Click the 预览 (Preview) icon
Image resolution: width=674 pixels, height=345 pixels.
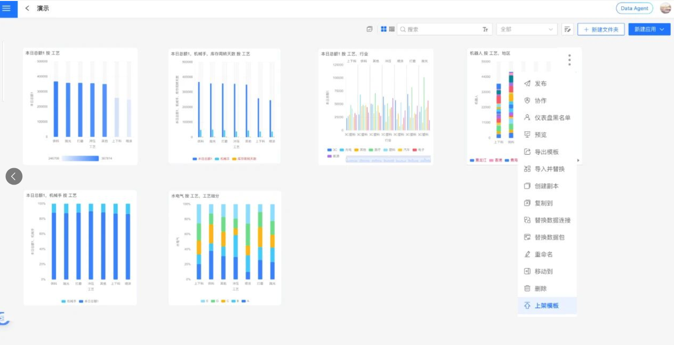[x=527, y=134]
